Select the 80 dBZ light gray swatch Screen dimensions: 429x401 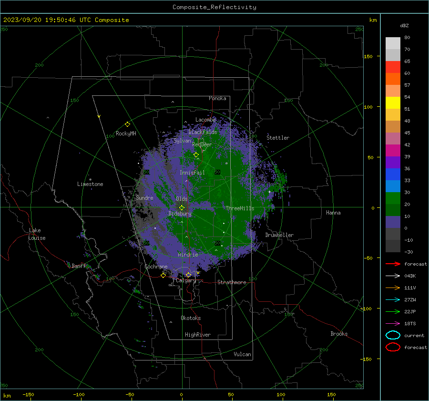(393, 43)
